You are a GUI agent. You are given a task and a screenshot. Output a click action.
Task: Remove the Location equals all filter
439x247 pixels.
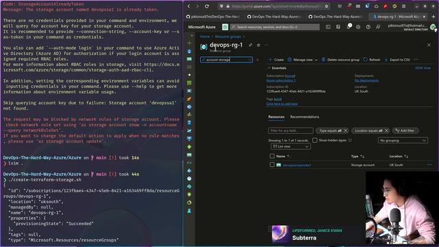pyautogui.click(x=386, y=130)
